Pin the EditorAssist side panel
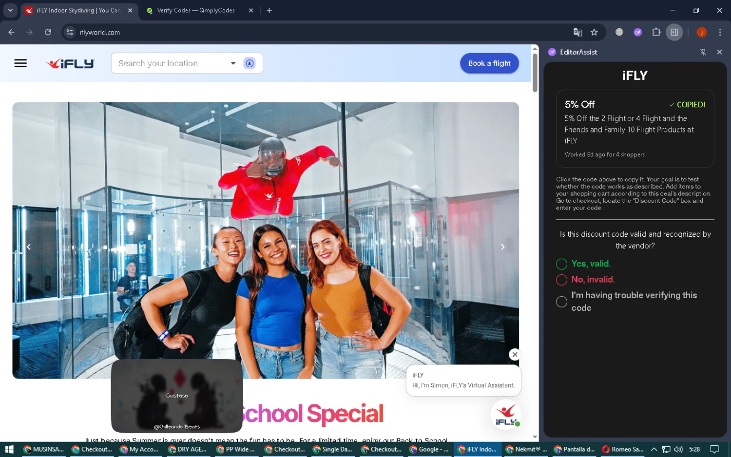This screenshot has width=731, height=457. coord(703,52)
